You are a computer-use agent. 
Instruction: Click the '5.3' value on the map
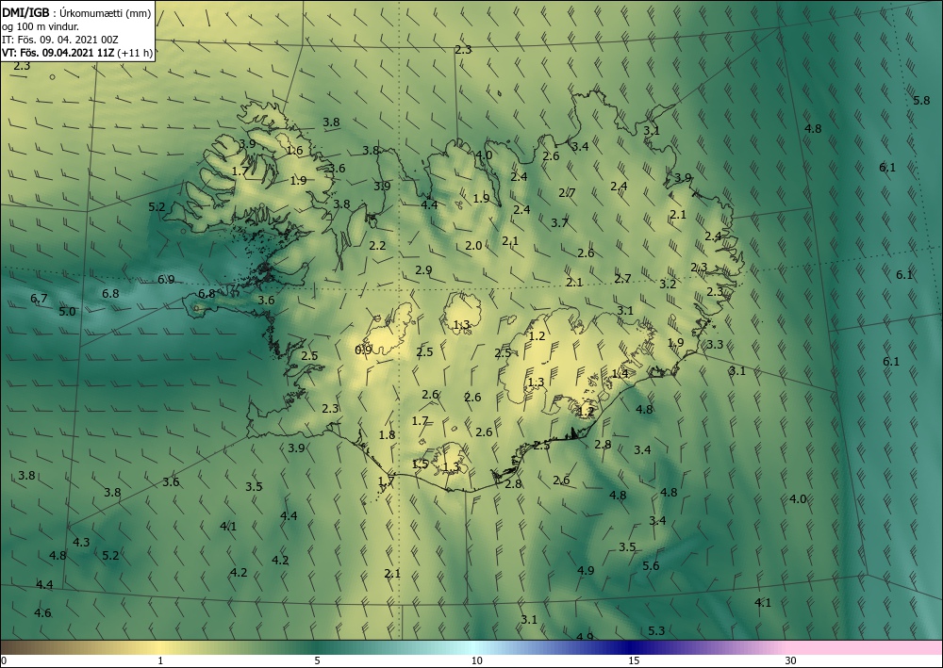[x=656, y=630]
